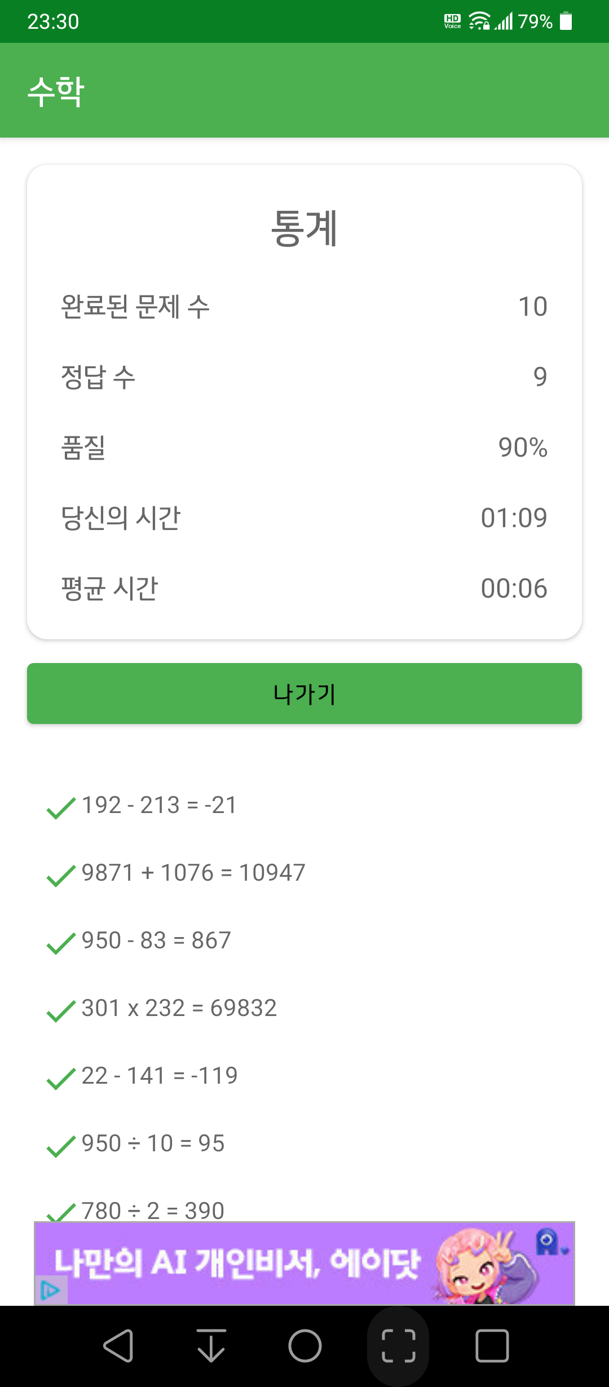Tap the green checkmark beside 192 - 213
Image resolution: width=609 pixels, height=1387 pixels.
(x=61, y=808)
